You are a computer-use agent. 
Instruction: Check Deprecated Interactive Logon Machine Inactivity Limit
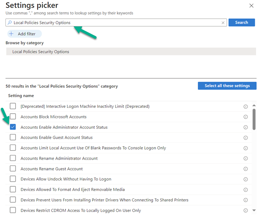13,106
